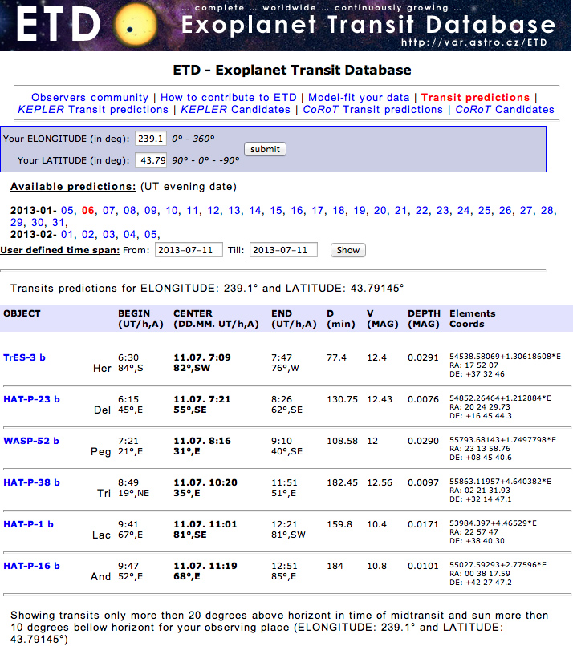
Task: Select prediction date 15 in January
Action: (x=276, y=210)
